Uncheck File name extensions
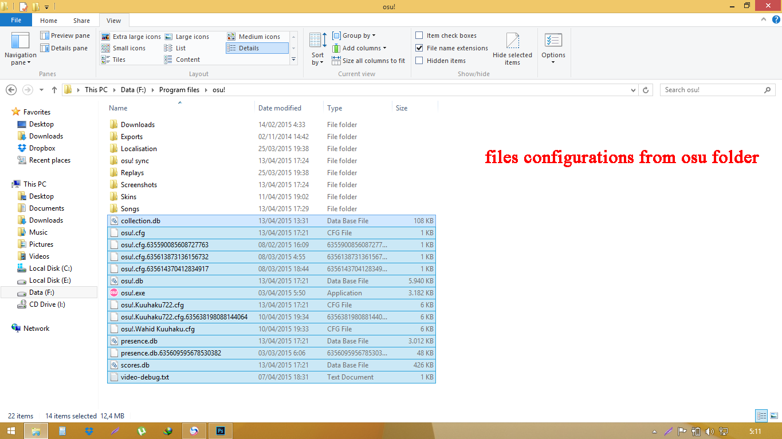782x439 pixels. 419,48
